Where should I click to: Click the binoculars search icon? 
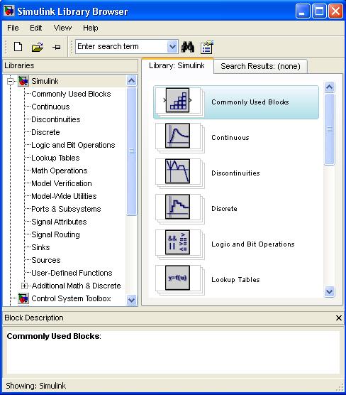click(188, 47)
